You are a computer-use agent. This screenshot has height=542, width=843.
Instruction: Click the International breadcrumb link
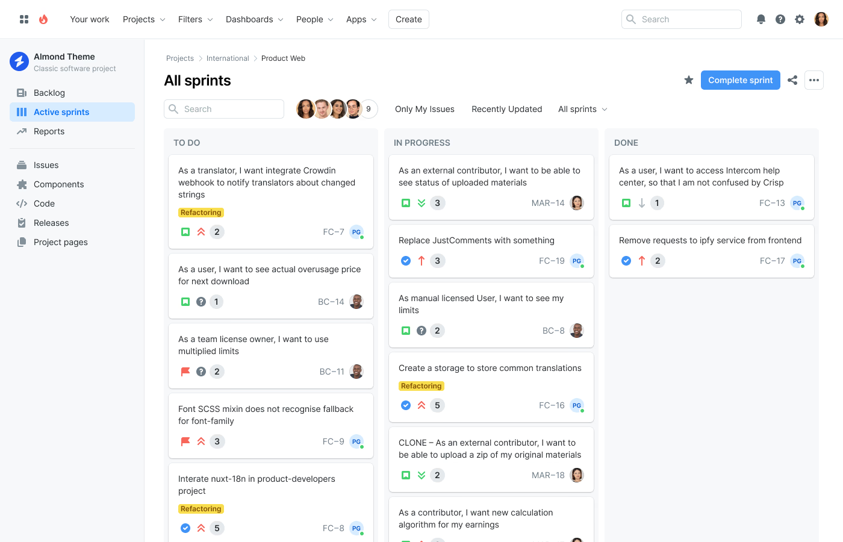click(x=228, y=58)
